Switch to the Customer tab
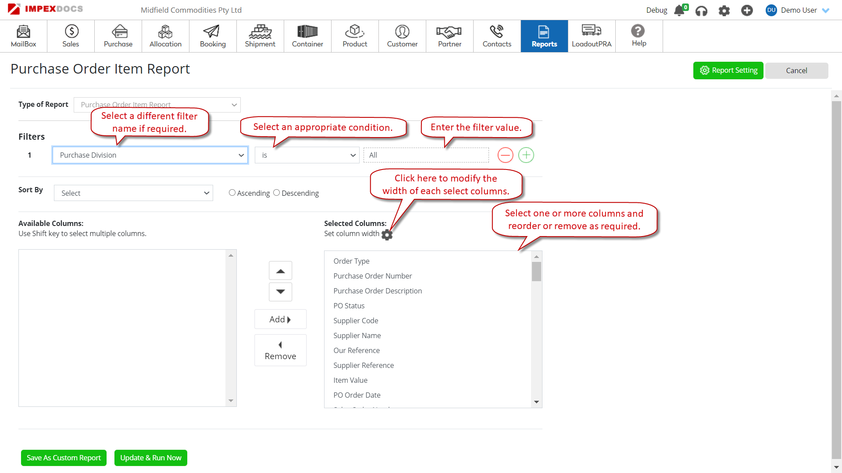The image size is (842, 473). pyautogui.click(x=402, y=36)
